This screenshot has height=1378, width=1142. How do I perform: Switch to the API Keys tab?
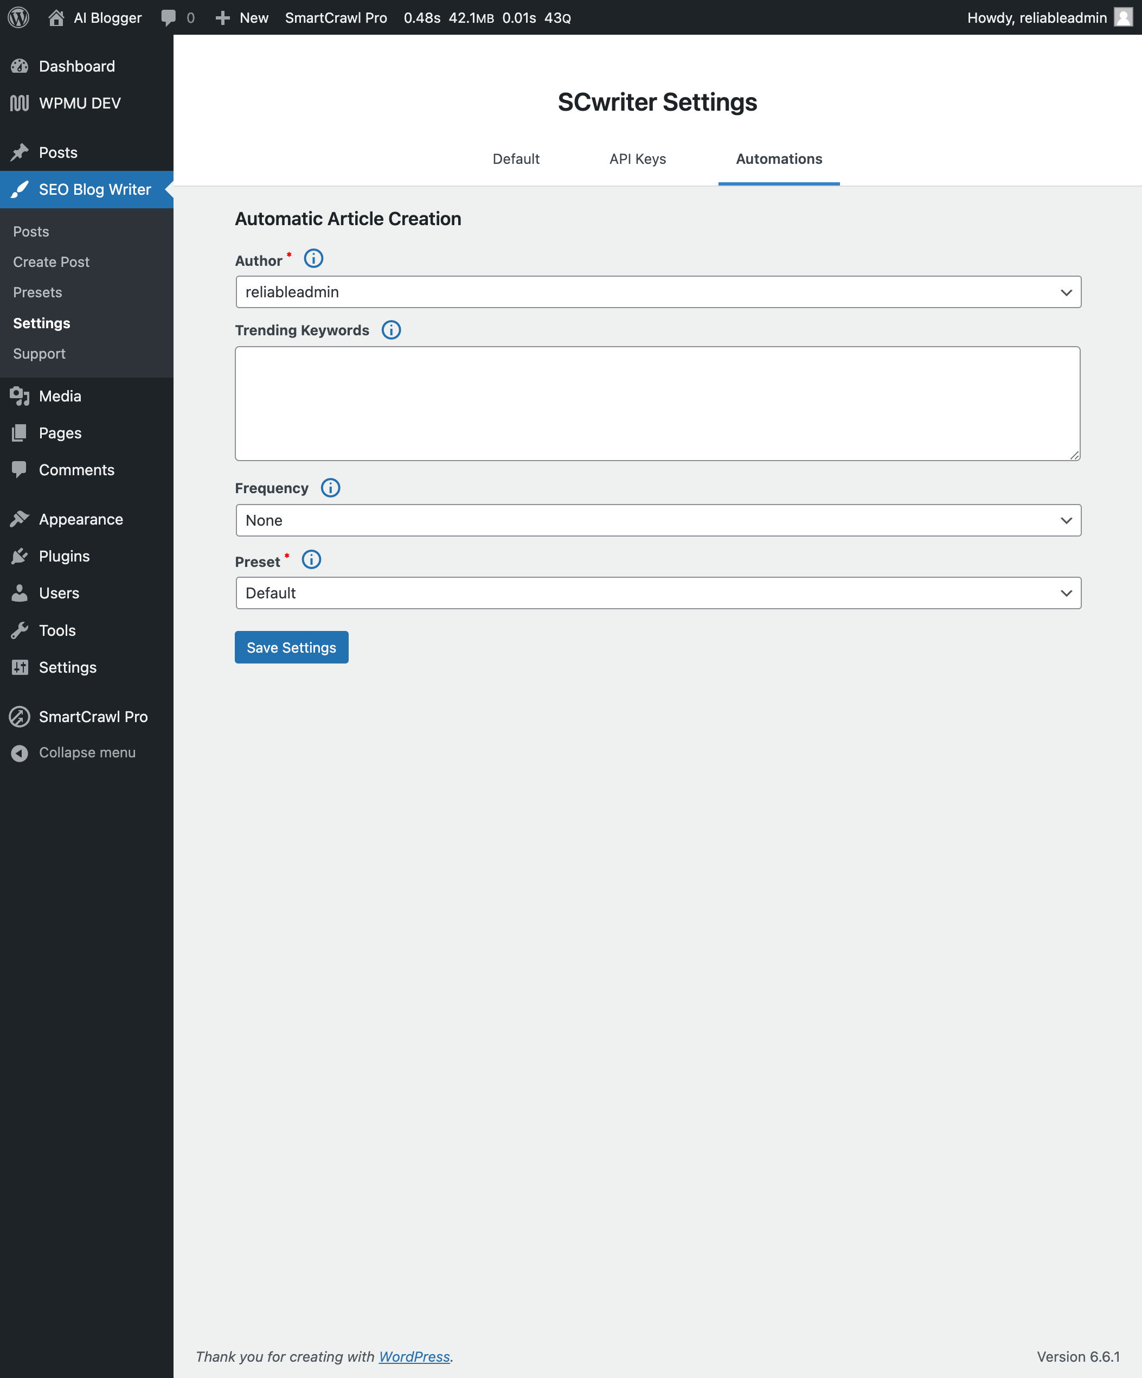638,159
